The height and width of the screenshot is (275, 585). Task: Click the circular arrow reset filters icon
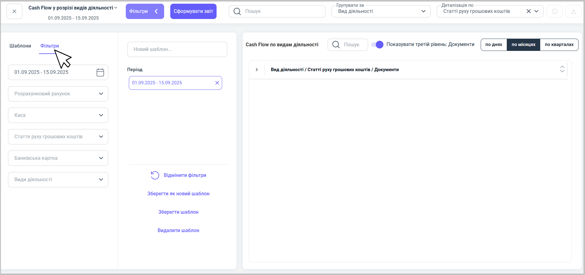155,175
